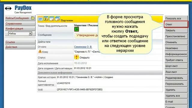
Task: Add to Шорт-лист
Action: [x=176, y=66]
